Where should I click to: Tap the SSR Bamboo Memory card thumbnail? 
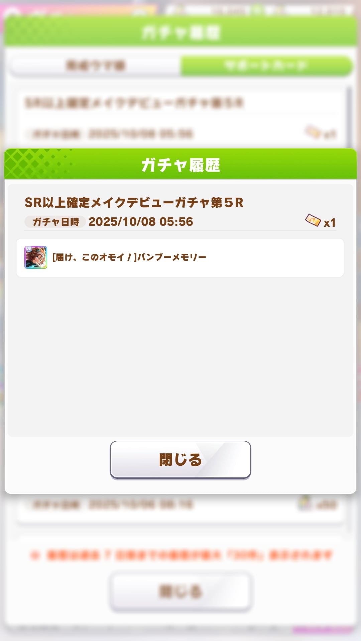(x=36, y=257)
